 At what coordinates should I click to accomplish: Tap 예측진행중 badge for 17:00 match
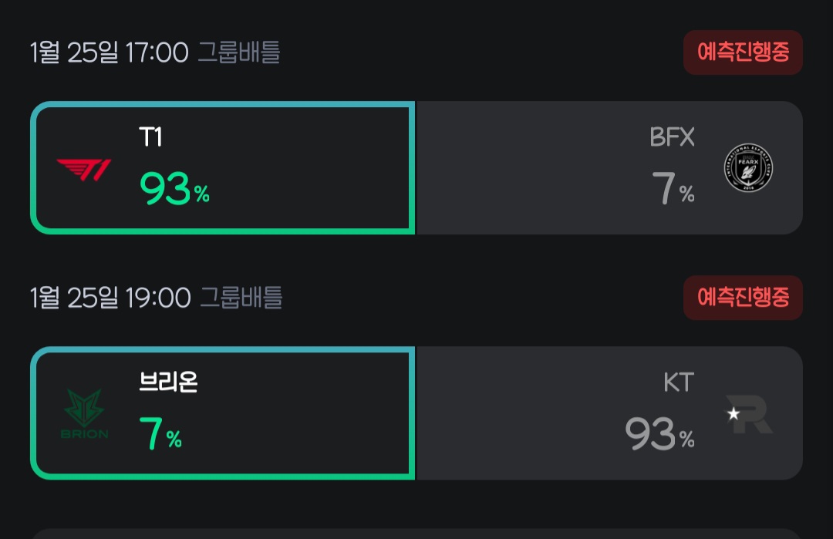pos(743,52)
